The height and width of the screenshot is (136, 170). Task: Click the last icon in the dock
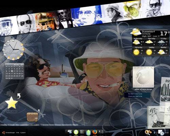101,132
